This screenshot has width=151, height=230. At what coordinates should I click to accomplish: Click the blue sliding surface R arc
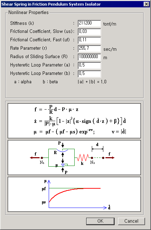[x=62, y=150]
